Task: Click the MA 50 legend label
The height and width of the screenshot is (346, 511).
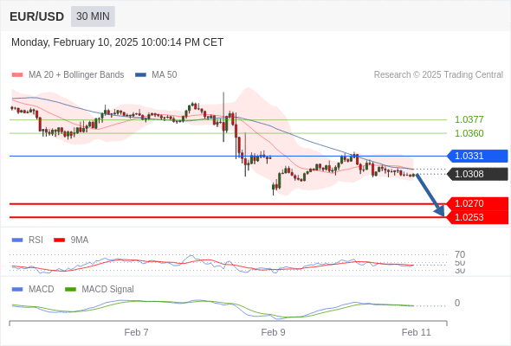Action: pyautogui.click(x=165, y=75)
